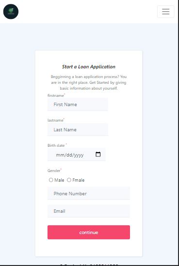This screenshot has height=266, width=179.
Task: Click the intro paragraph about loan process
Action: tap(89, 82)
